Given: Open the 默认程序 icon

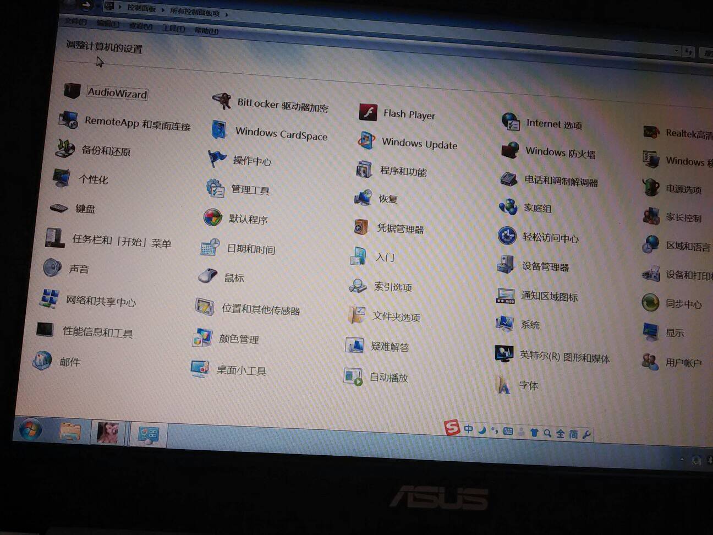Looking at the screenshot, I should pos(212,217).
